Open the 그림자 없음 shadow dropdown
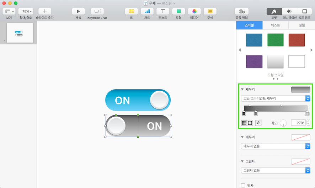Screen dimensions: 315x188 [x=276, y=170]
